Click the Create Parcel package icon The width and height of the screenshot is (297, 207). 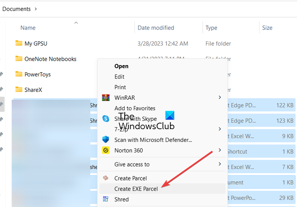[x=106, y=178]
